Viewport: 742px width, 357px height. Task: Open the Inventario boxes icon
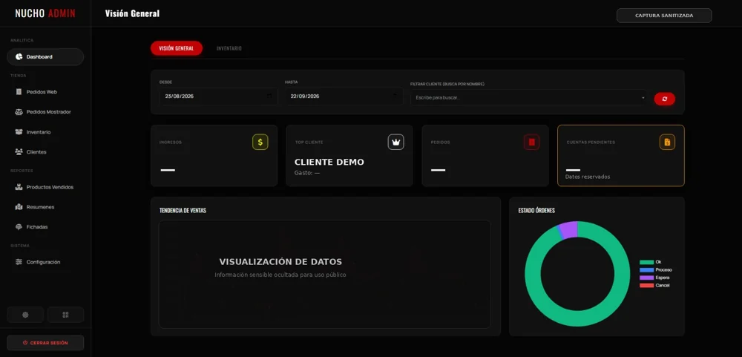[x=19, y=132]
